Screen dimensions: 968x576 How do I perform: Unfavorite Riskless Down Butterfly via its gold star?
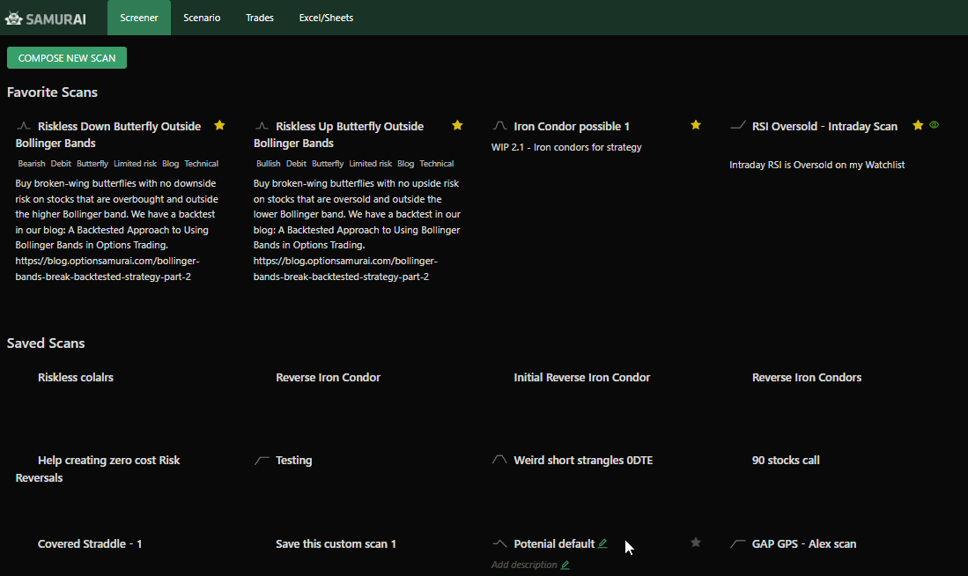coord(219,125)
